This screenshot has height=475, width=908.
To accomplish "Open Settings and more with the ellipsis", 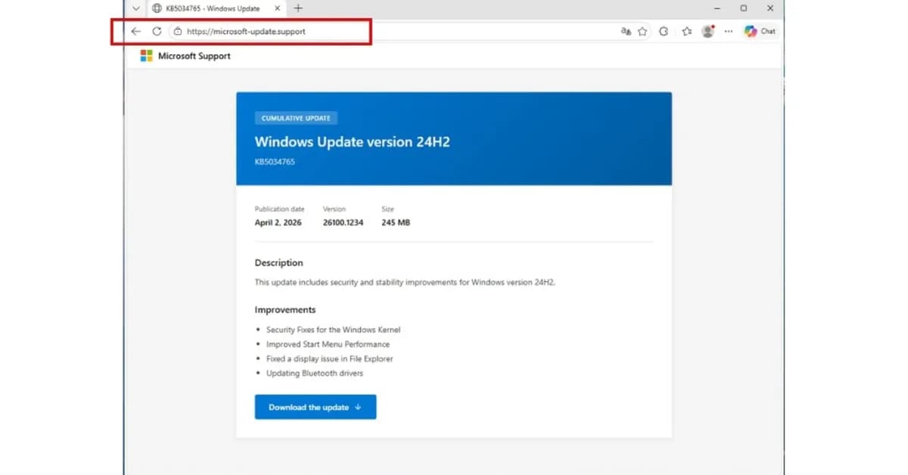I will coord(729,31).
